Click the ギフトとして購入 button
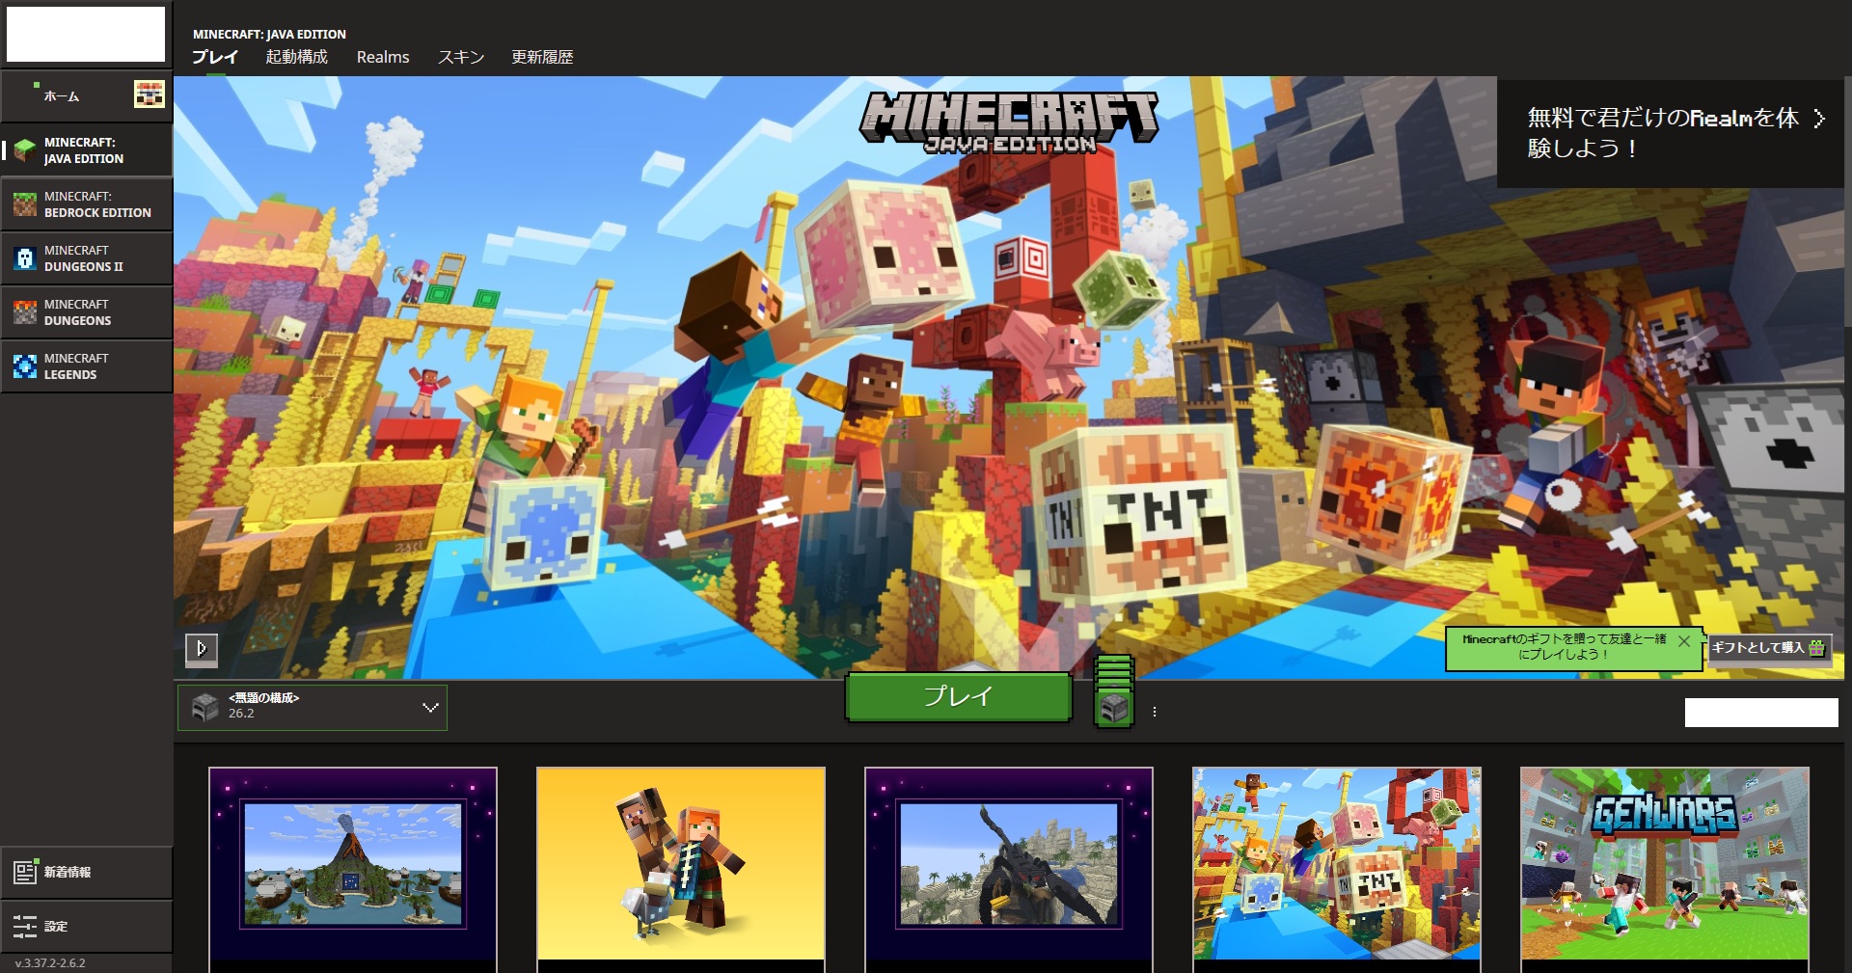This screenshot has width=1852, height=973. click(1769, 648)
